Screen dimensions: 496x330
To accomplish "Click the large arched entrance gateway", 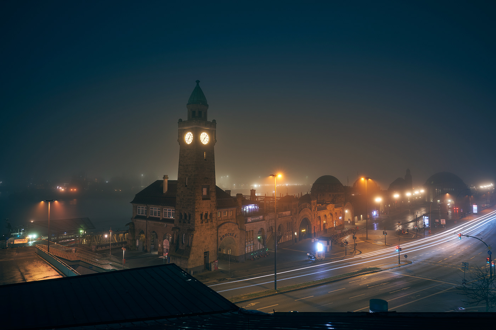I will (304, 229).
